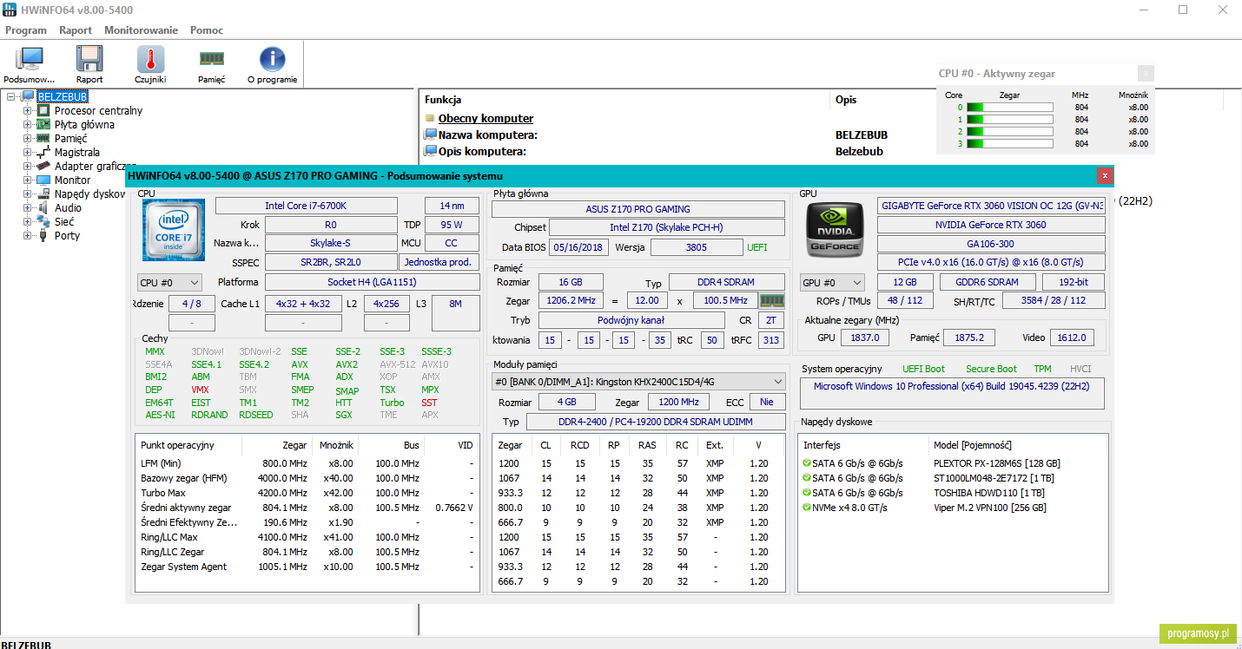This screenshot has width=1242, height=649.
Task: Open the GPU #0 selector dropdown
Action: 833,282
